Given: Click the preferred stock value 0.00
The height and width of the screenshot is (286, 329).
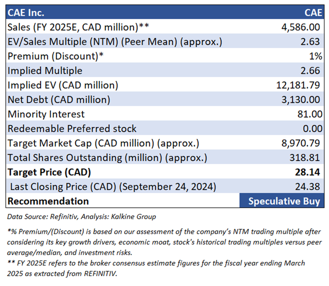Looking at the screenshot, I should pyautogui.click(x=312, y=129).
